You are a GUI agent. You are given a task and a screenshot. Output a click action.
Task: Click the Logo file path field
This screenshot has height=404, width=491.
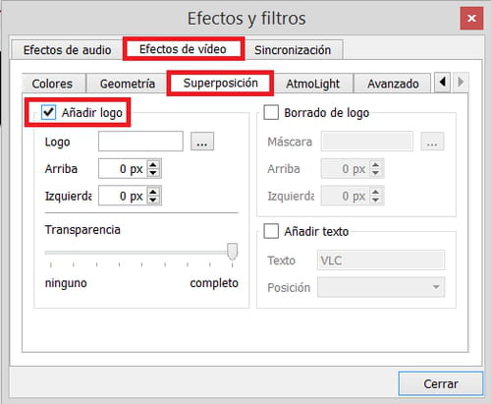pos(140,142)
